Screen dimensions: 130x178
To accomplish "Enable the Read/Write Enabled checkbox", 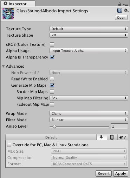I will pyautogui.click(x=52, y=79).
